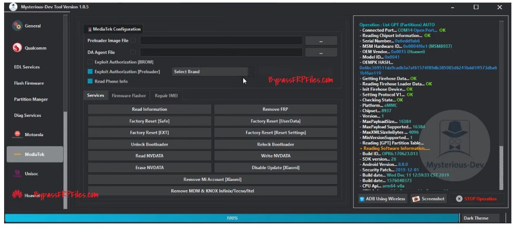Switch to the Services tab
Image resolution: width=518 pixels, height=229 pixels.
click(x=96, y=95)
